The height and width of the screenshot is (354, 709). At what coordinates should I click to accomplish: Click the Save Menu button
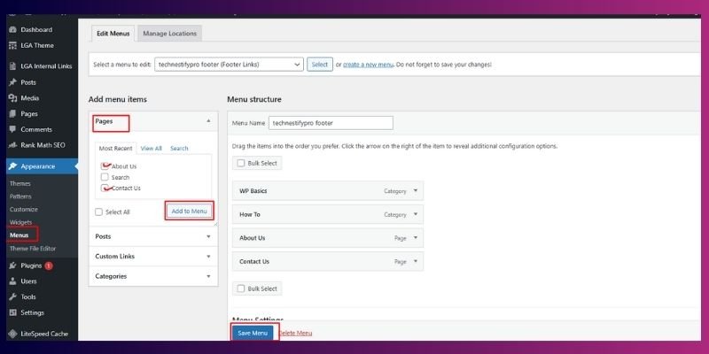pyautogui.click(x=253, y=334)
